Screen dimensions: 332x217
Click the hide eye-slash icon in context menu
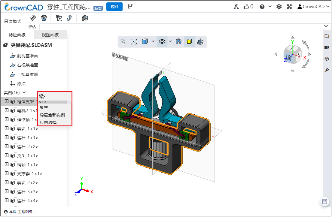click(x=42, y=96)
